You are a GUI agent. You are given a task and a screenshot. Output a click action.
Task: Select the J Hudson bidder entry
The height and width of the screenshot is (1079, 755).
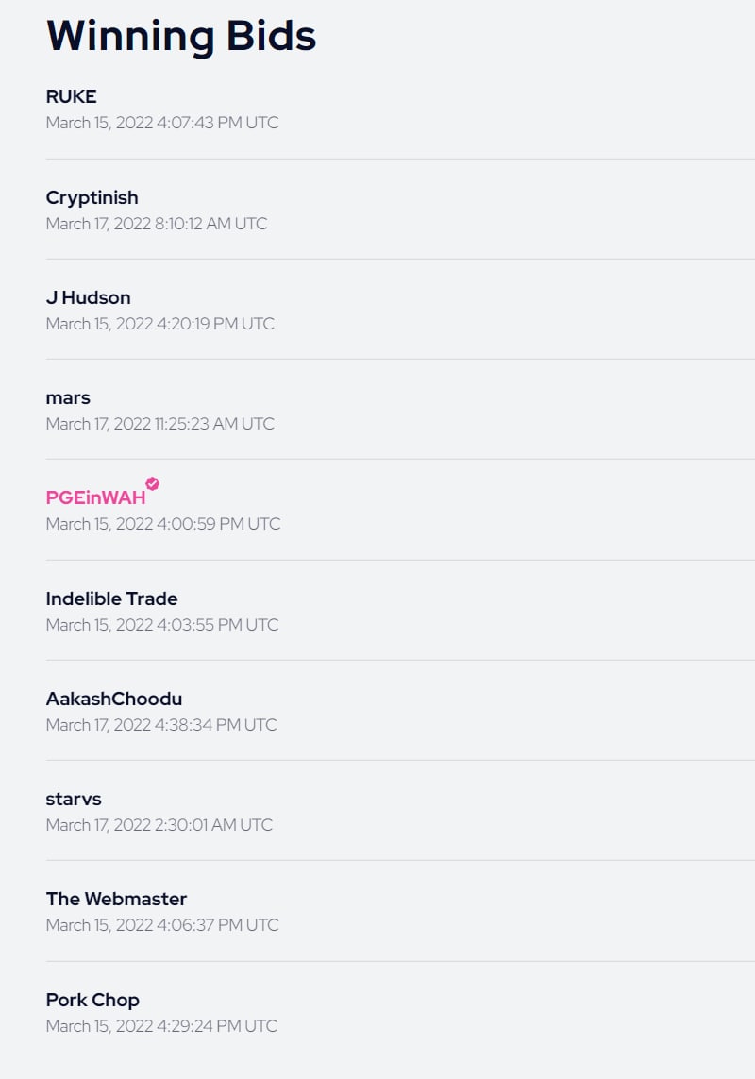point(88,297)
